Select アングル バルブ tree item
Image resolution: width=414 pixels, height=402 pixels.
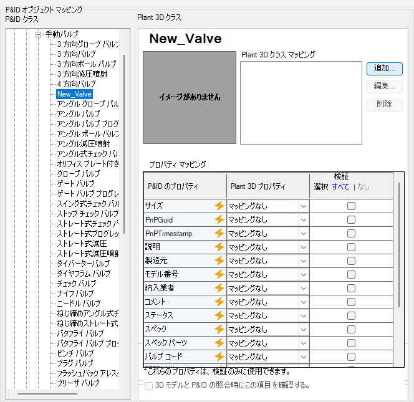tap(79, 114)
